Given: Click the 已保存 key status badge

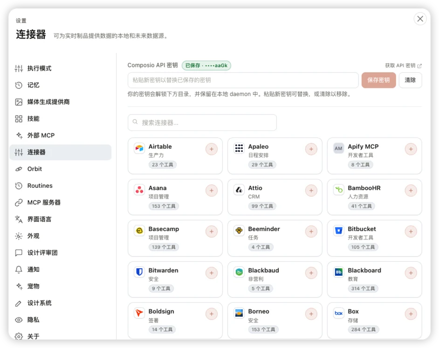Looking at the screenshot, I should tap(206, 66).
